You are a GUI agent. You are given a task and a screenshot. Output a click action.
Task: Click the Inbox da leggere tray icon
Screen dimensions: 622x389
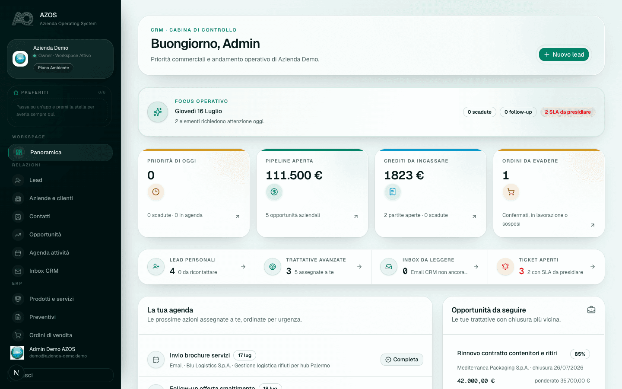tap(389, 267)
